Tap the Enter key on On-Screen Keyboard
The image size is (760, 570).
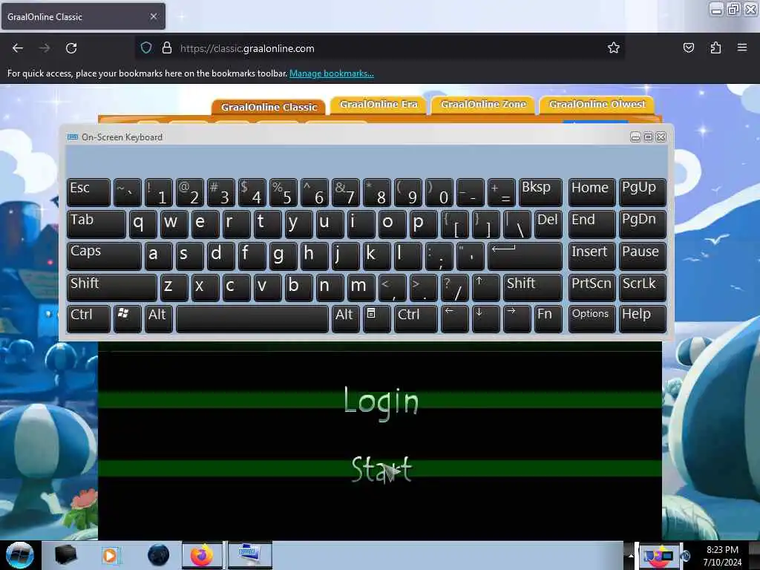(x=525, y=256)
